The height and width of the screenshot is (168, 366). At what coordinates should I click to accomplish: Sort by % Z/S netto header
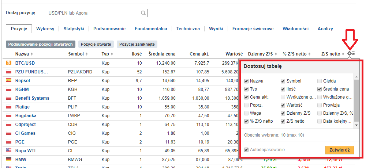click(x=296, y=54)
